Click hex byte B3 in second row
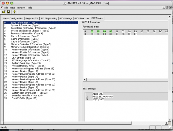173x131 pixels. (104, 34)
